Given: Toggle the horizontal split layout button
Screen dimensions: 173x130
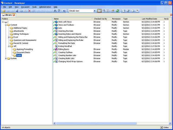Looking at the screenshot, I should [x=104, y=11].
